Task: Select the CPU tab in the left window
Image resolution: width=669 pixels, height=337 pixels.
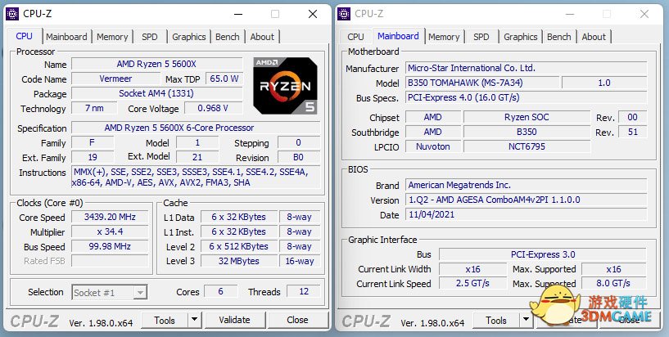Action: [x=24, y=36]
